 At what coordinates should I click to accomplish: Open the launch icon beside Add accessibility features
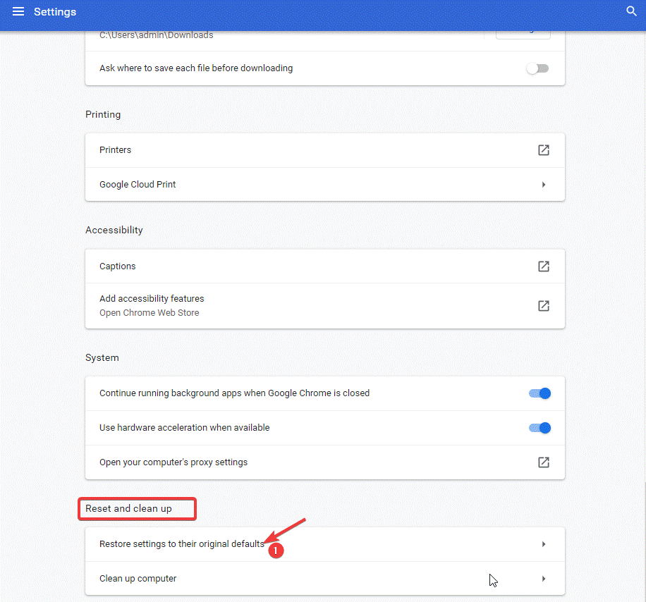point(543,305)
